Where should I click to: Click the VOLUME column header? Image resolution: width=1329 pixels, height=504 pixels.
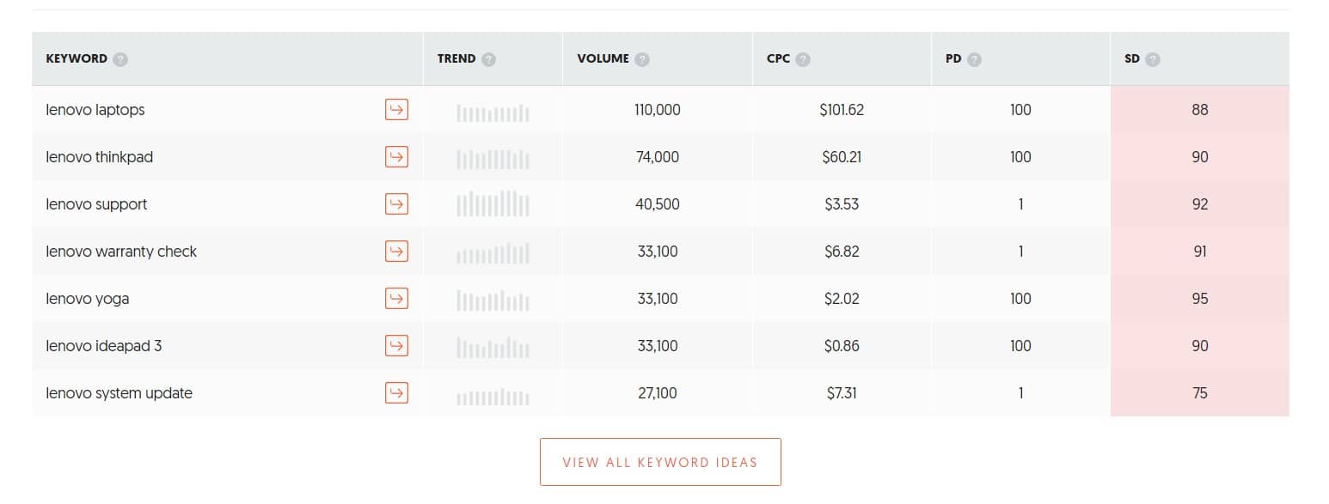point(603,59)
